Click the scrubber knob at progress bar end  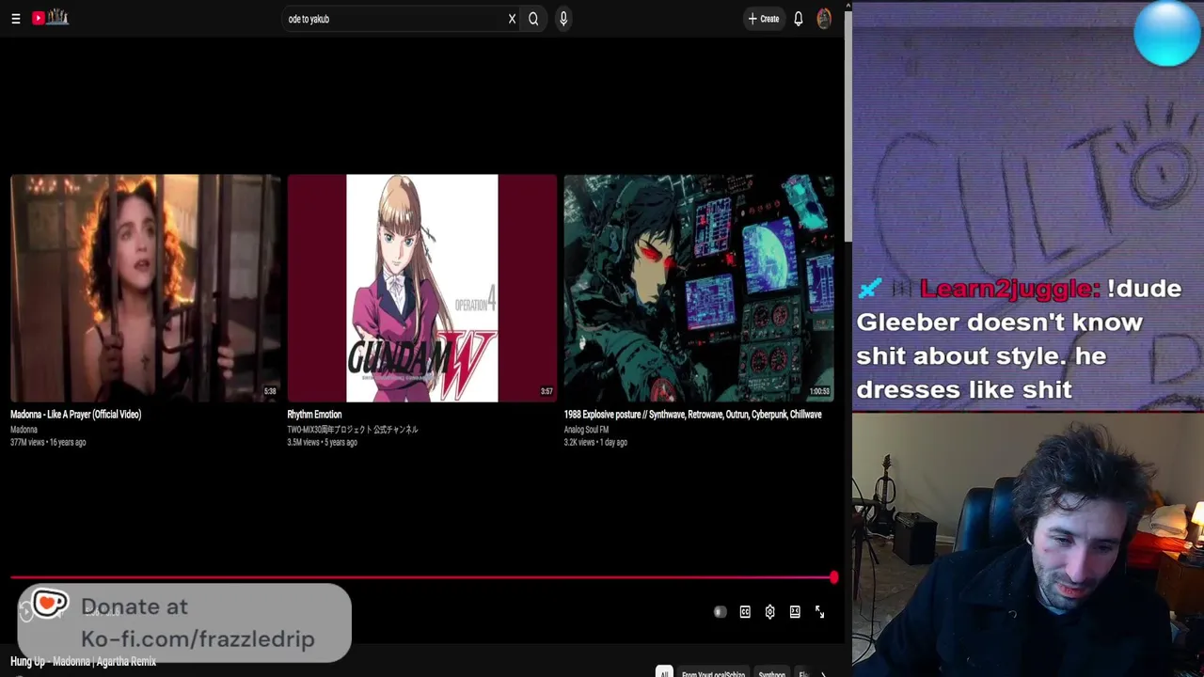(x=833, y=577)
